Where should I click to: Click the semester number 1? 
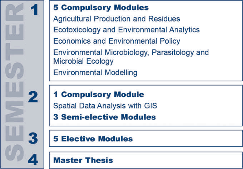(x=35, y=10)
